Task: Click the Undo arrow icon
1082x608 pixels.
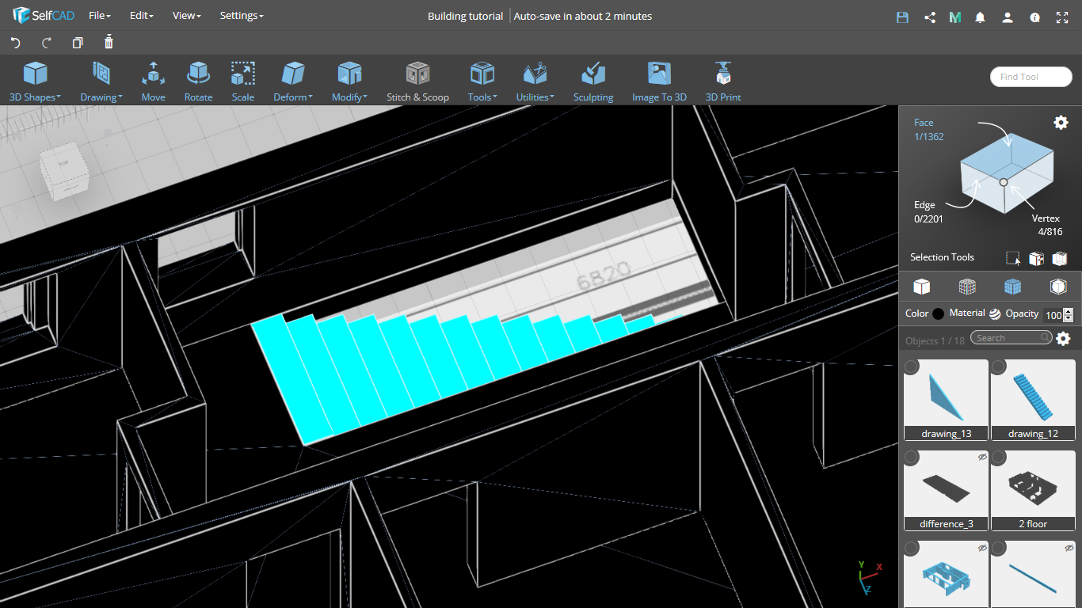Action: click(15, 43)
